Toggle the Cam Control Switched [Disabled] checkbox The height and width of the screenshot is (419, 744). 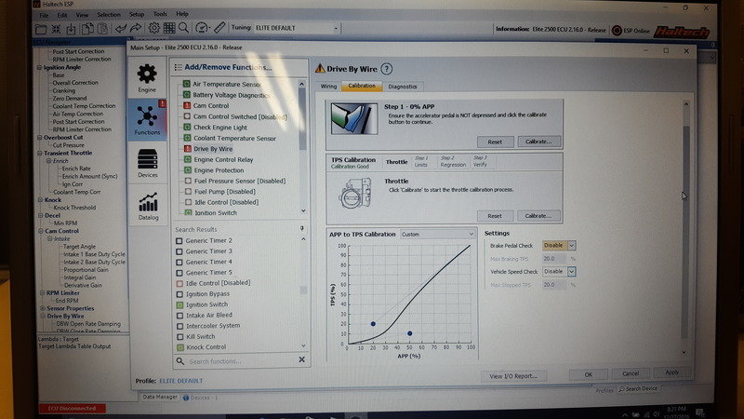pyautogui.click(x=187, y=116)
